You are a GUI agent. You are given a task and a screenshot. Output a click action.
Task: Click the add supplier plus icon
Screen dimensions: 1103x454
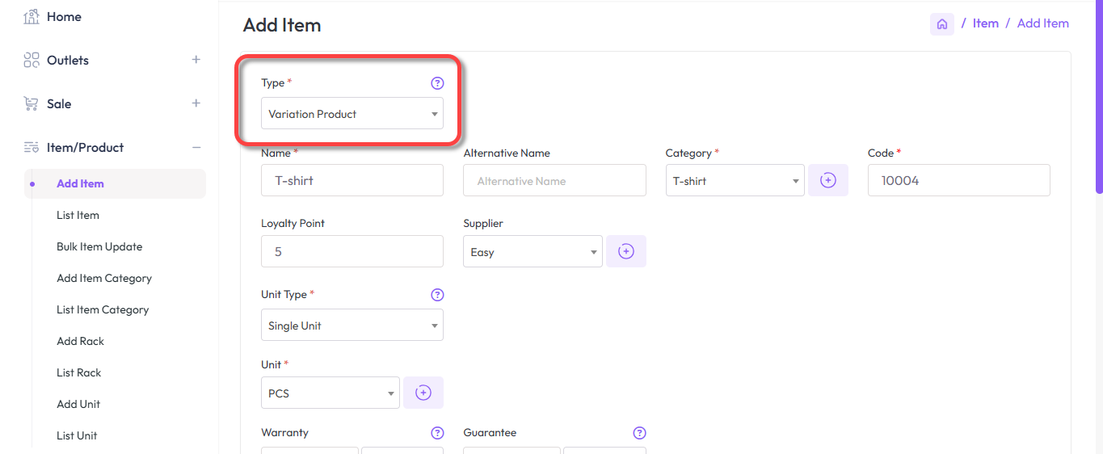pyautogui.click(x=625, y=252)
